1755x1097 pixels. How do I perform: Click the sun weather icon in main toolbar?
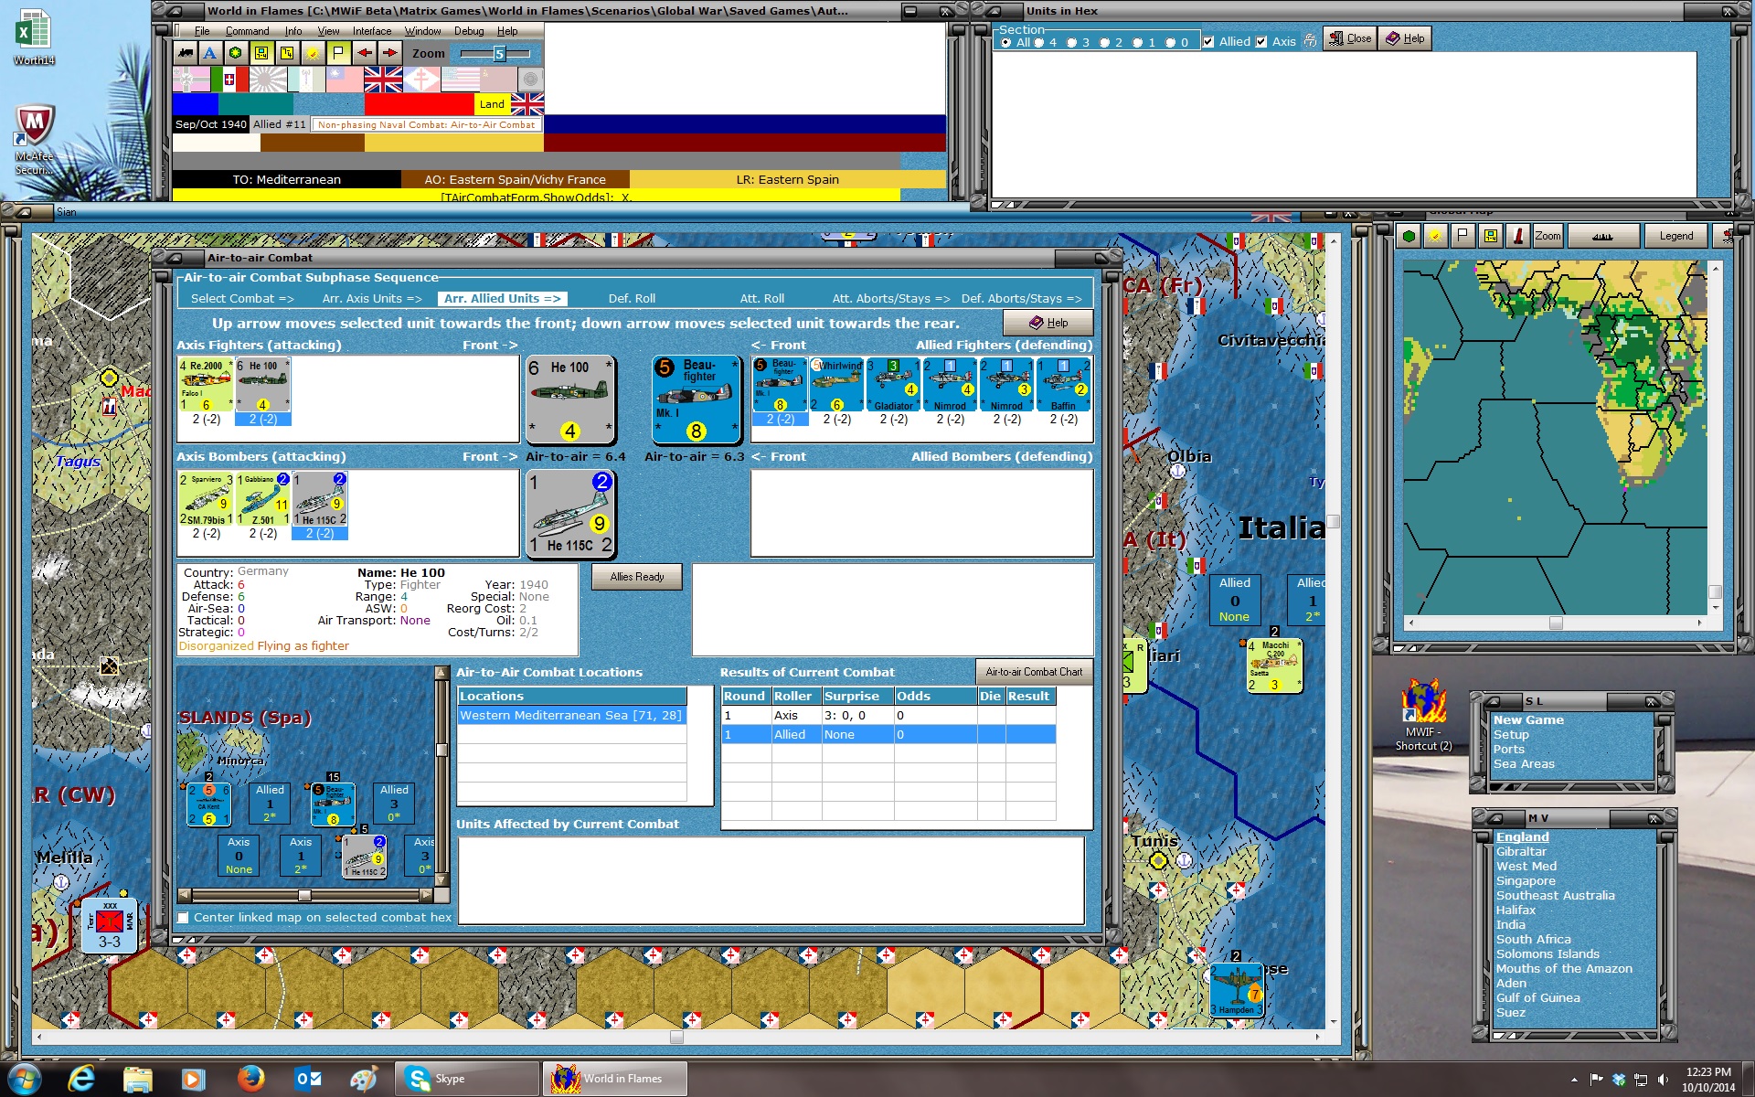coord(313,53)
